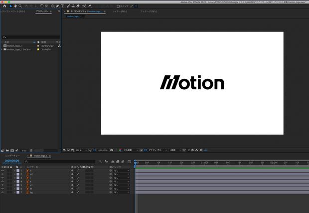
Task: Select the Rotation tool
Action: (x=42, y=6)
